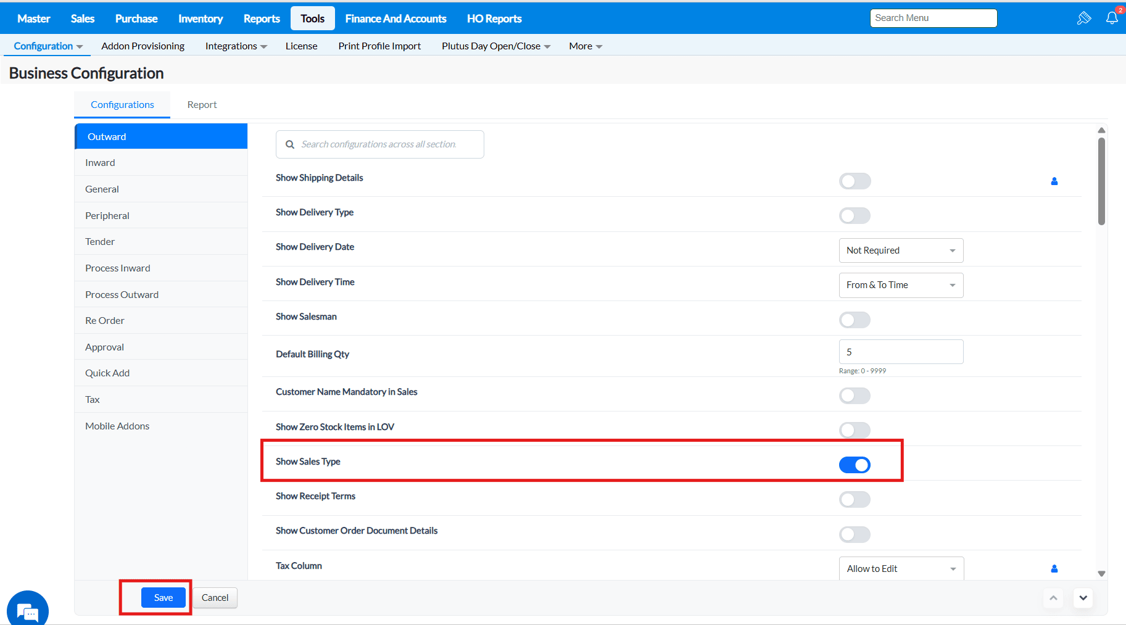
Task: Turn on Show Receipt Terms switch
Action: pos(855,500)
